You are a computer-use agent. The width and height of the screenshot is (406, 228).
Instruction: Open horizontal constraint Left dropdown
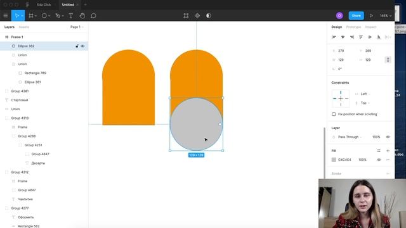[365, 94]
